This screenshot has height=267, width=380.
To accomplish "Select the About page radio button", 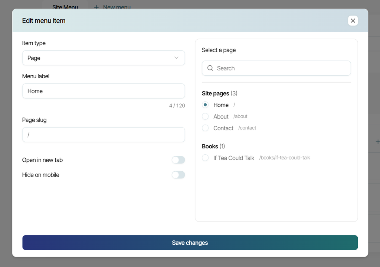I will click(205, 116).
